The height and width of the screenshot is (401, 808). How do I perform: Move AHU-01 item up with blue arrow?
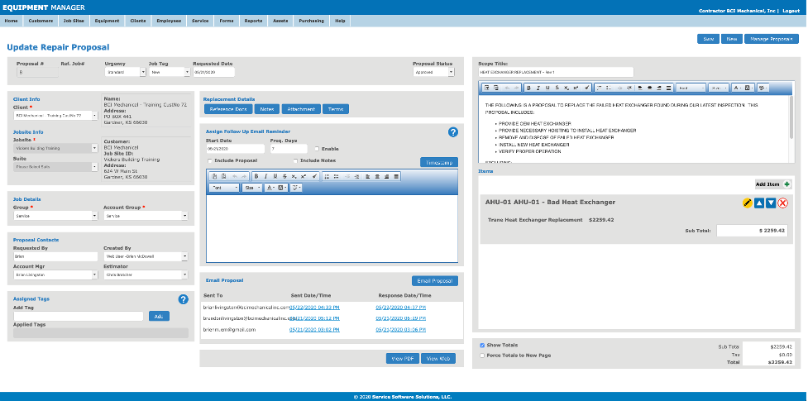[759, 203]
